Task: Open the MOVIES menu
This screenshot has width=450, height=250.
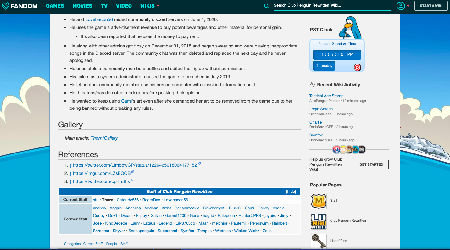Action: [82, 6]
